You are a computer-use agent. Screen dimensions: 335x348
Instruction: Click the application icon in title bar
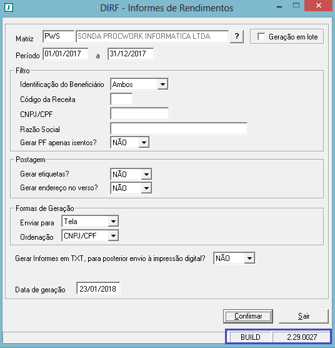[9, 8]
